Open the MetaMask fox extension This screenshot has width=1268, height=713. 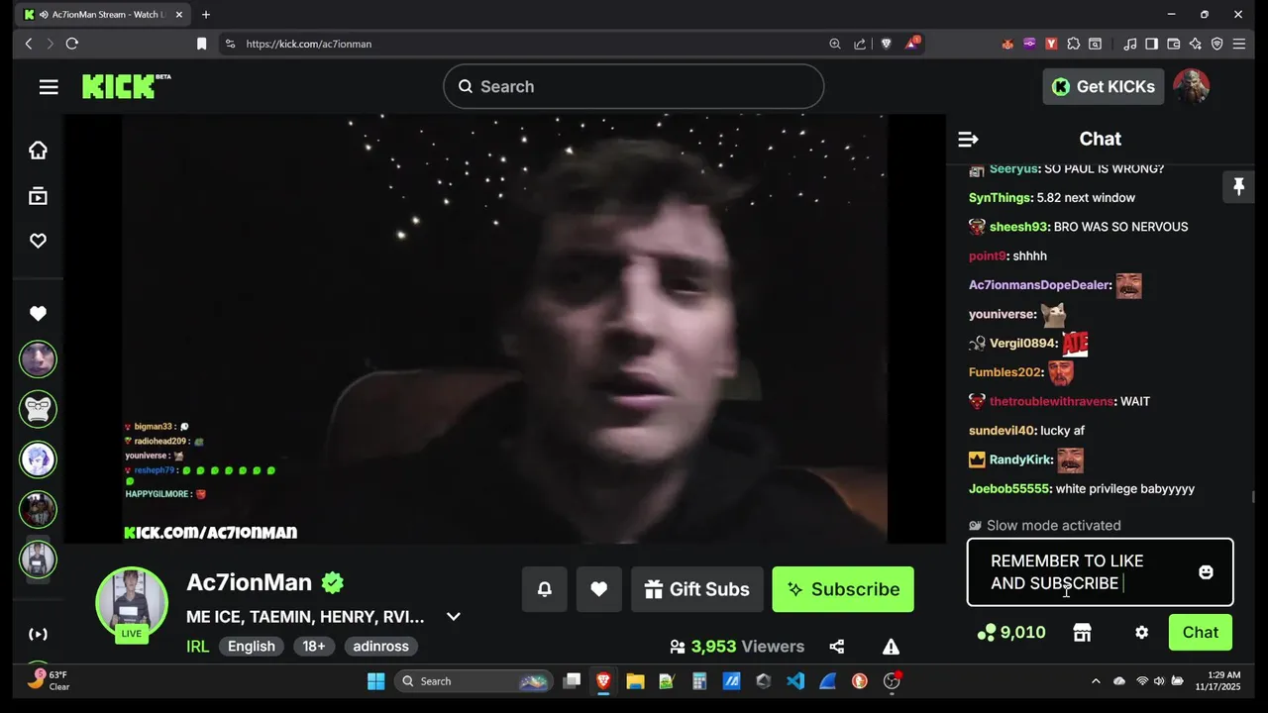[1007, 44]
